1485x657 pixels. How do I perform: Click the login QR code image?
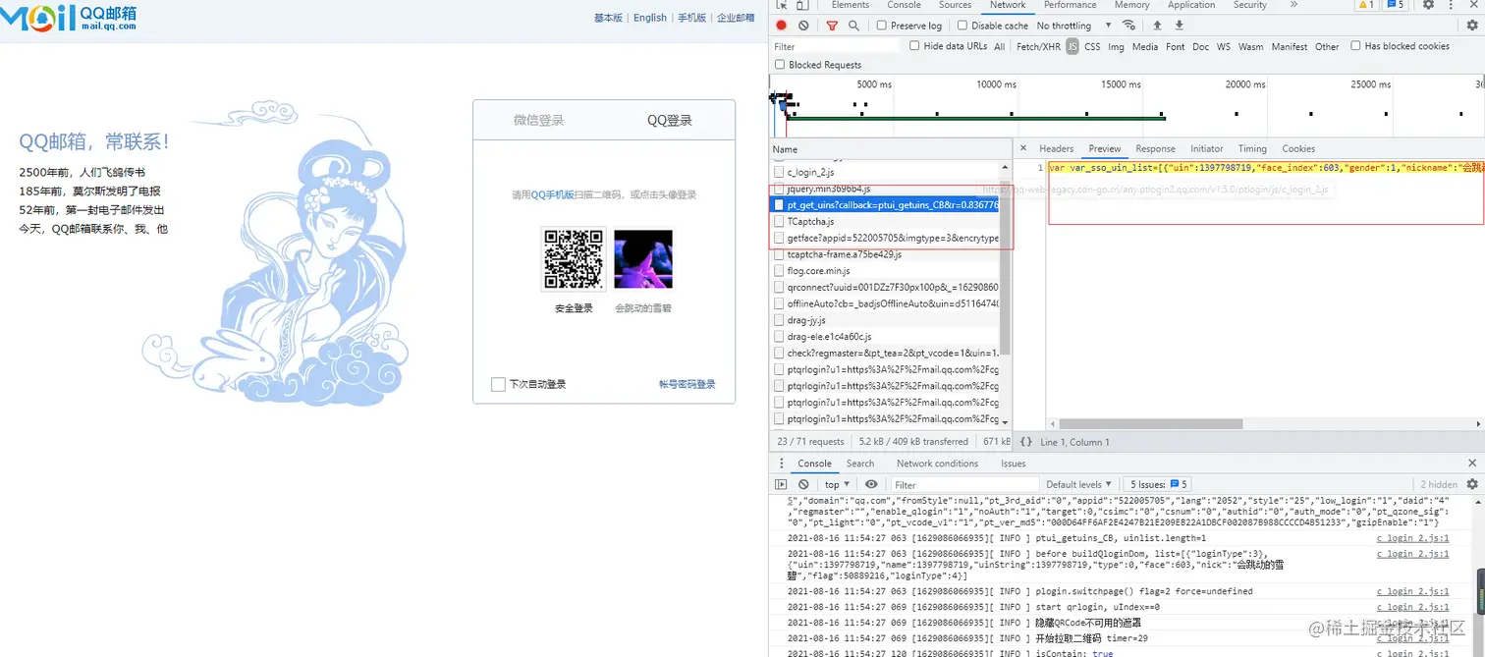point(574,259)
